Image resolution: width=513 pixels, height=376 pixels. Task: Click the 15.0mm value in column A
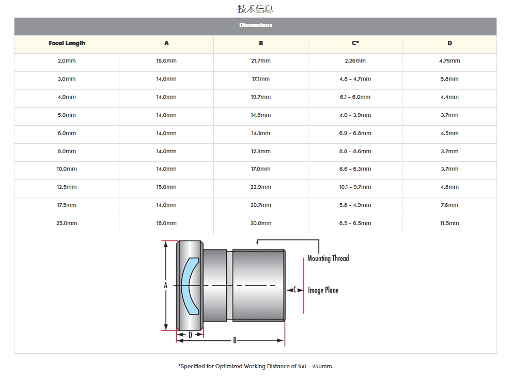pyautogui.click(x=166, y=187)
